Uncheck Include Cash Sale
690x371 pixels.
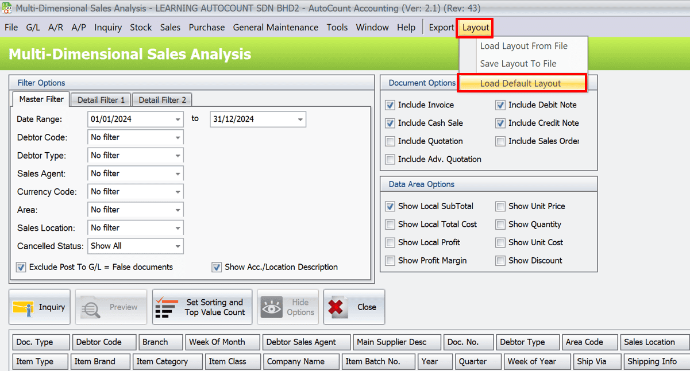pyautogui.click(x=391, y=123)
